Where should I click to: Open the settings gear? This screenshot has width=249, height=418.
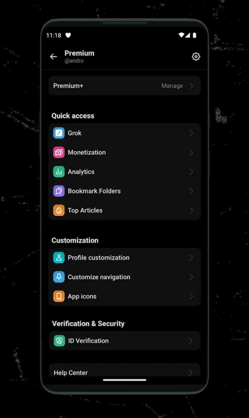[196, 56]
